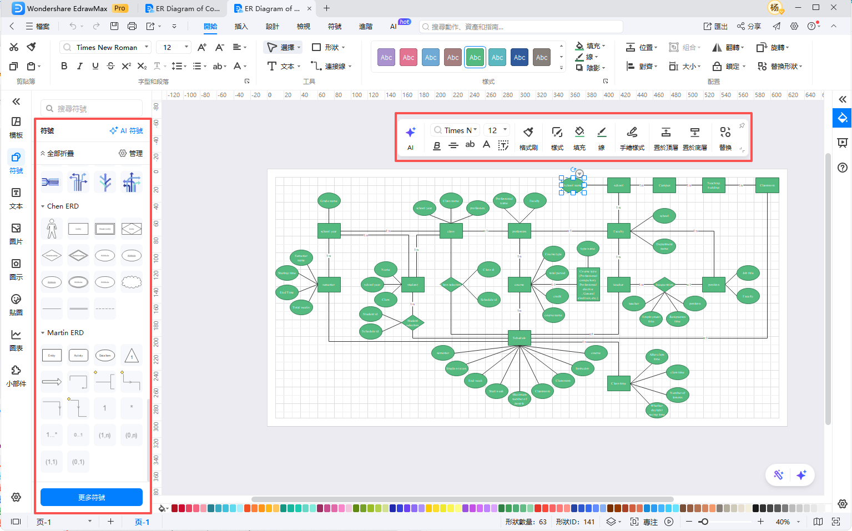
Task: Open the AI assistant in floating toolbar
Action: (410, 137)
